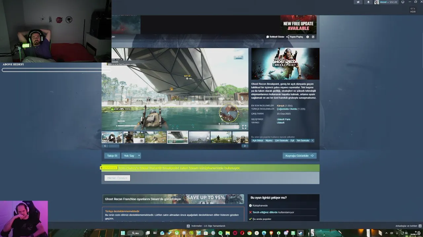Click the Bu oyun ilginizi çekiyor mu? heading
The image size is (423, 237).
[x=269, y=197]
